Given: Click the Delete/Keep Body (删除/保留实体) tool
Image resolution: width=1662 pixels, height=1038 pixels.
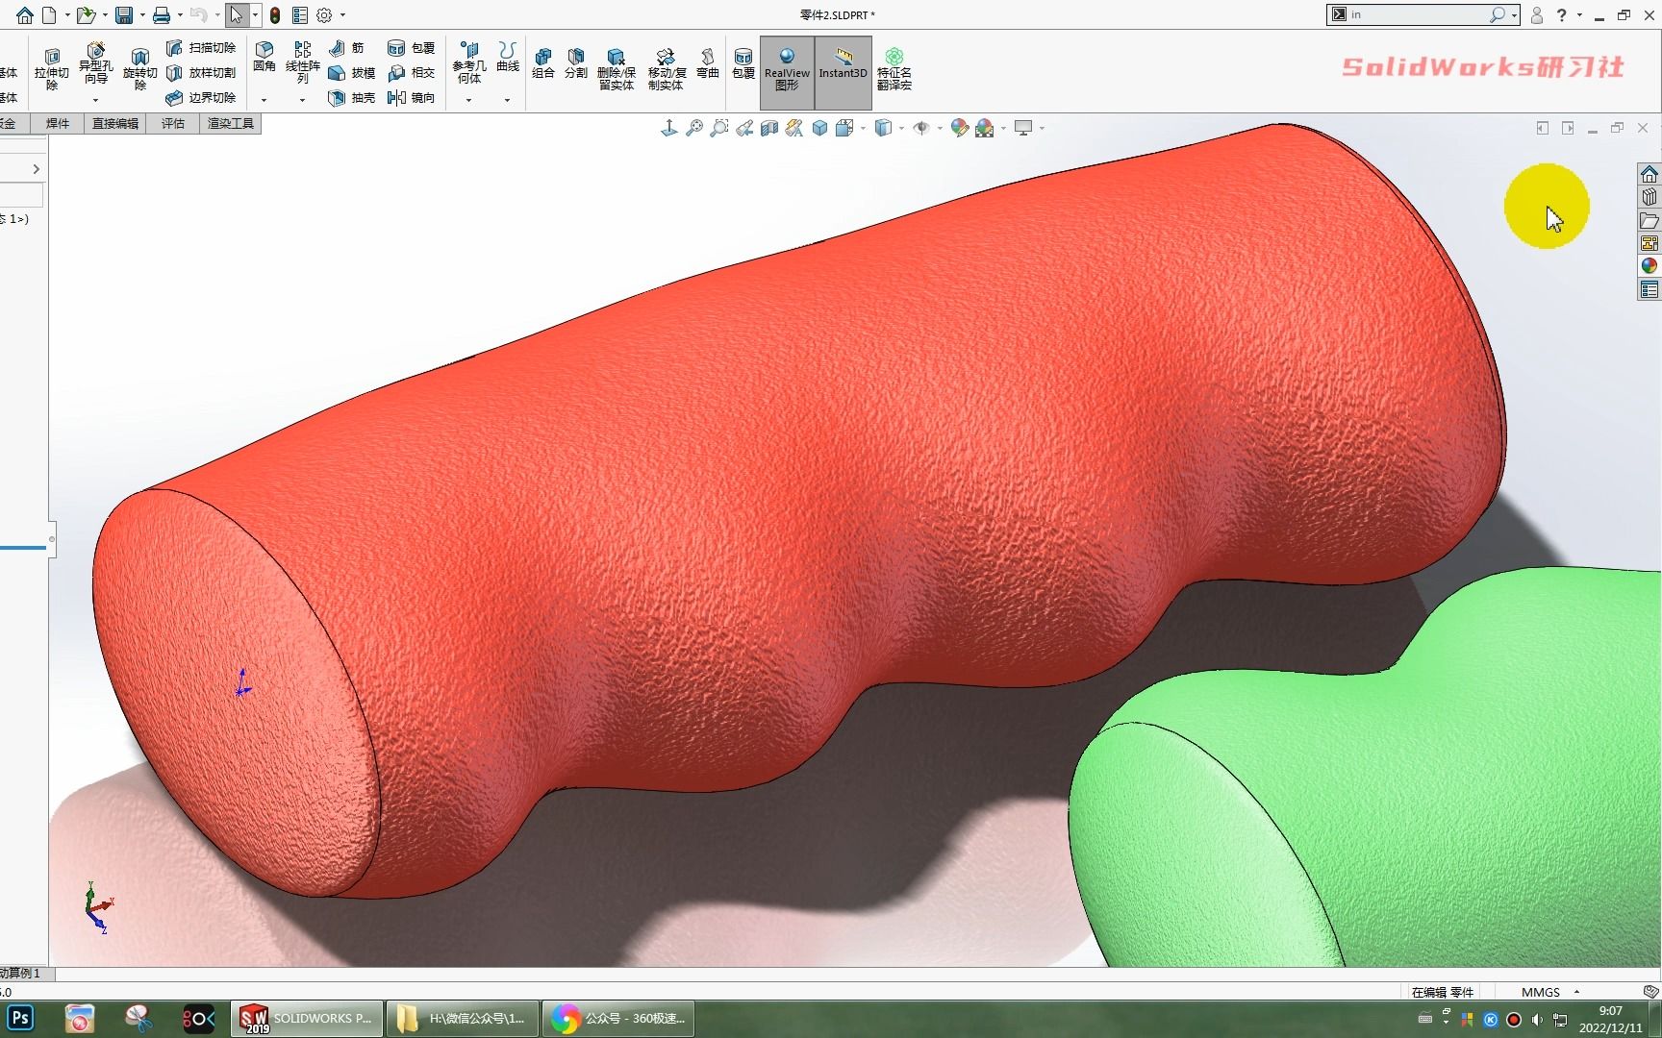Looking at the screenshot, I should point(617,68).
